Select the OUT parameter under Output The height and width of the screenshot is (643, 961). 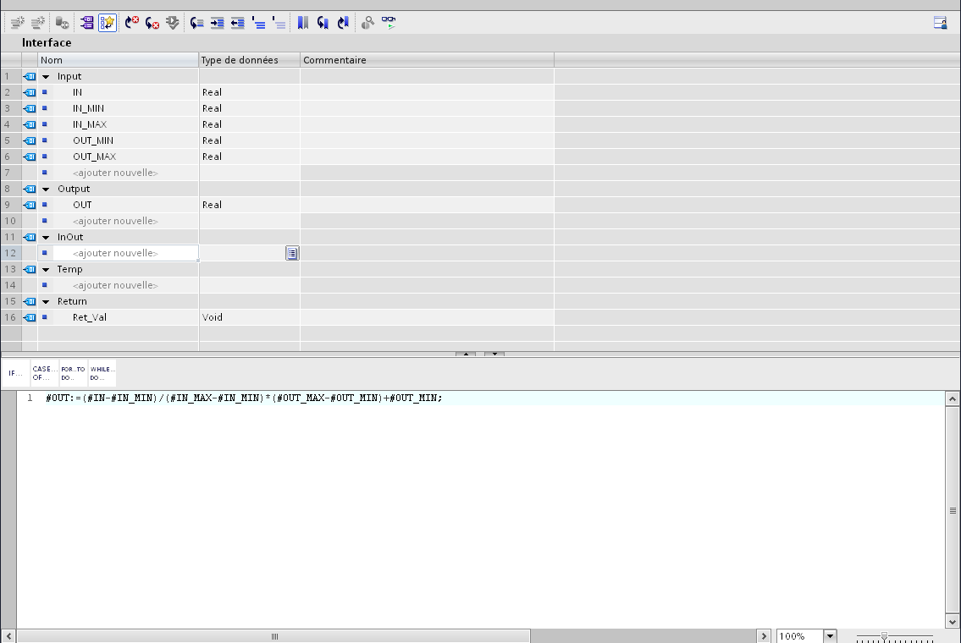click(x=82, y=205)
